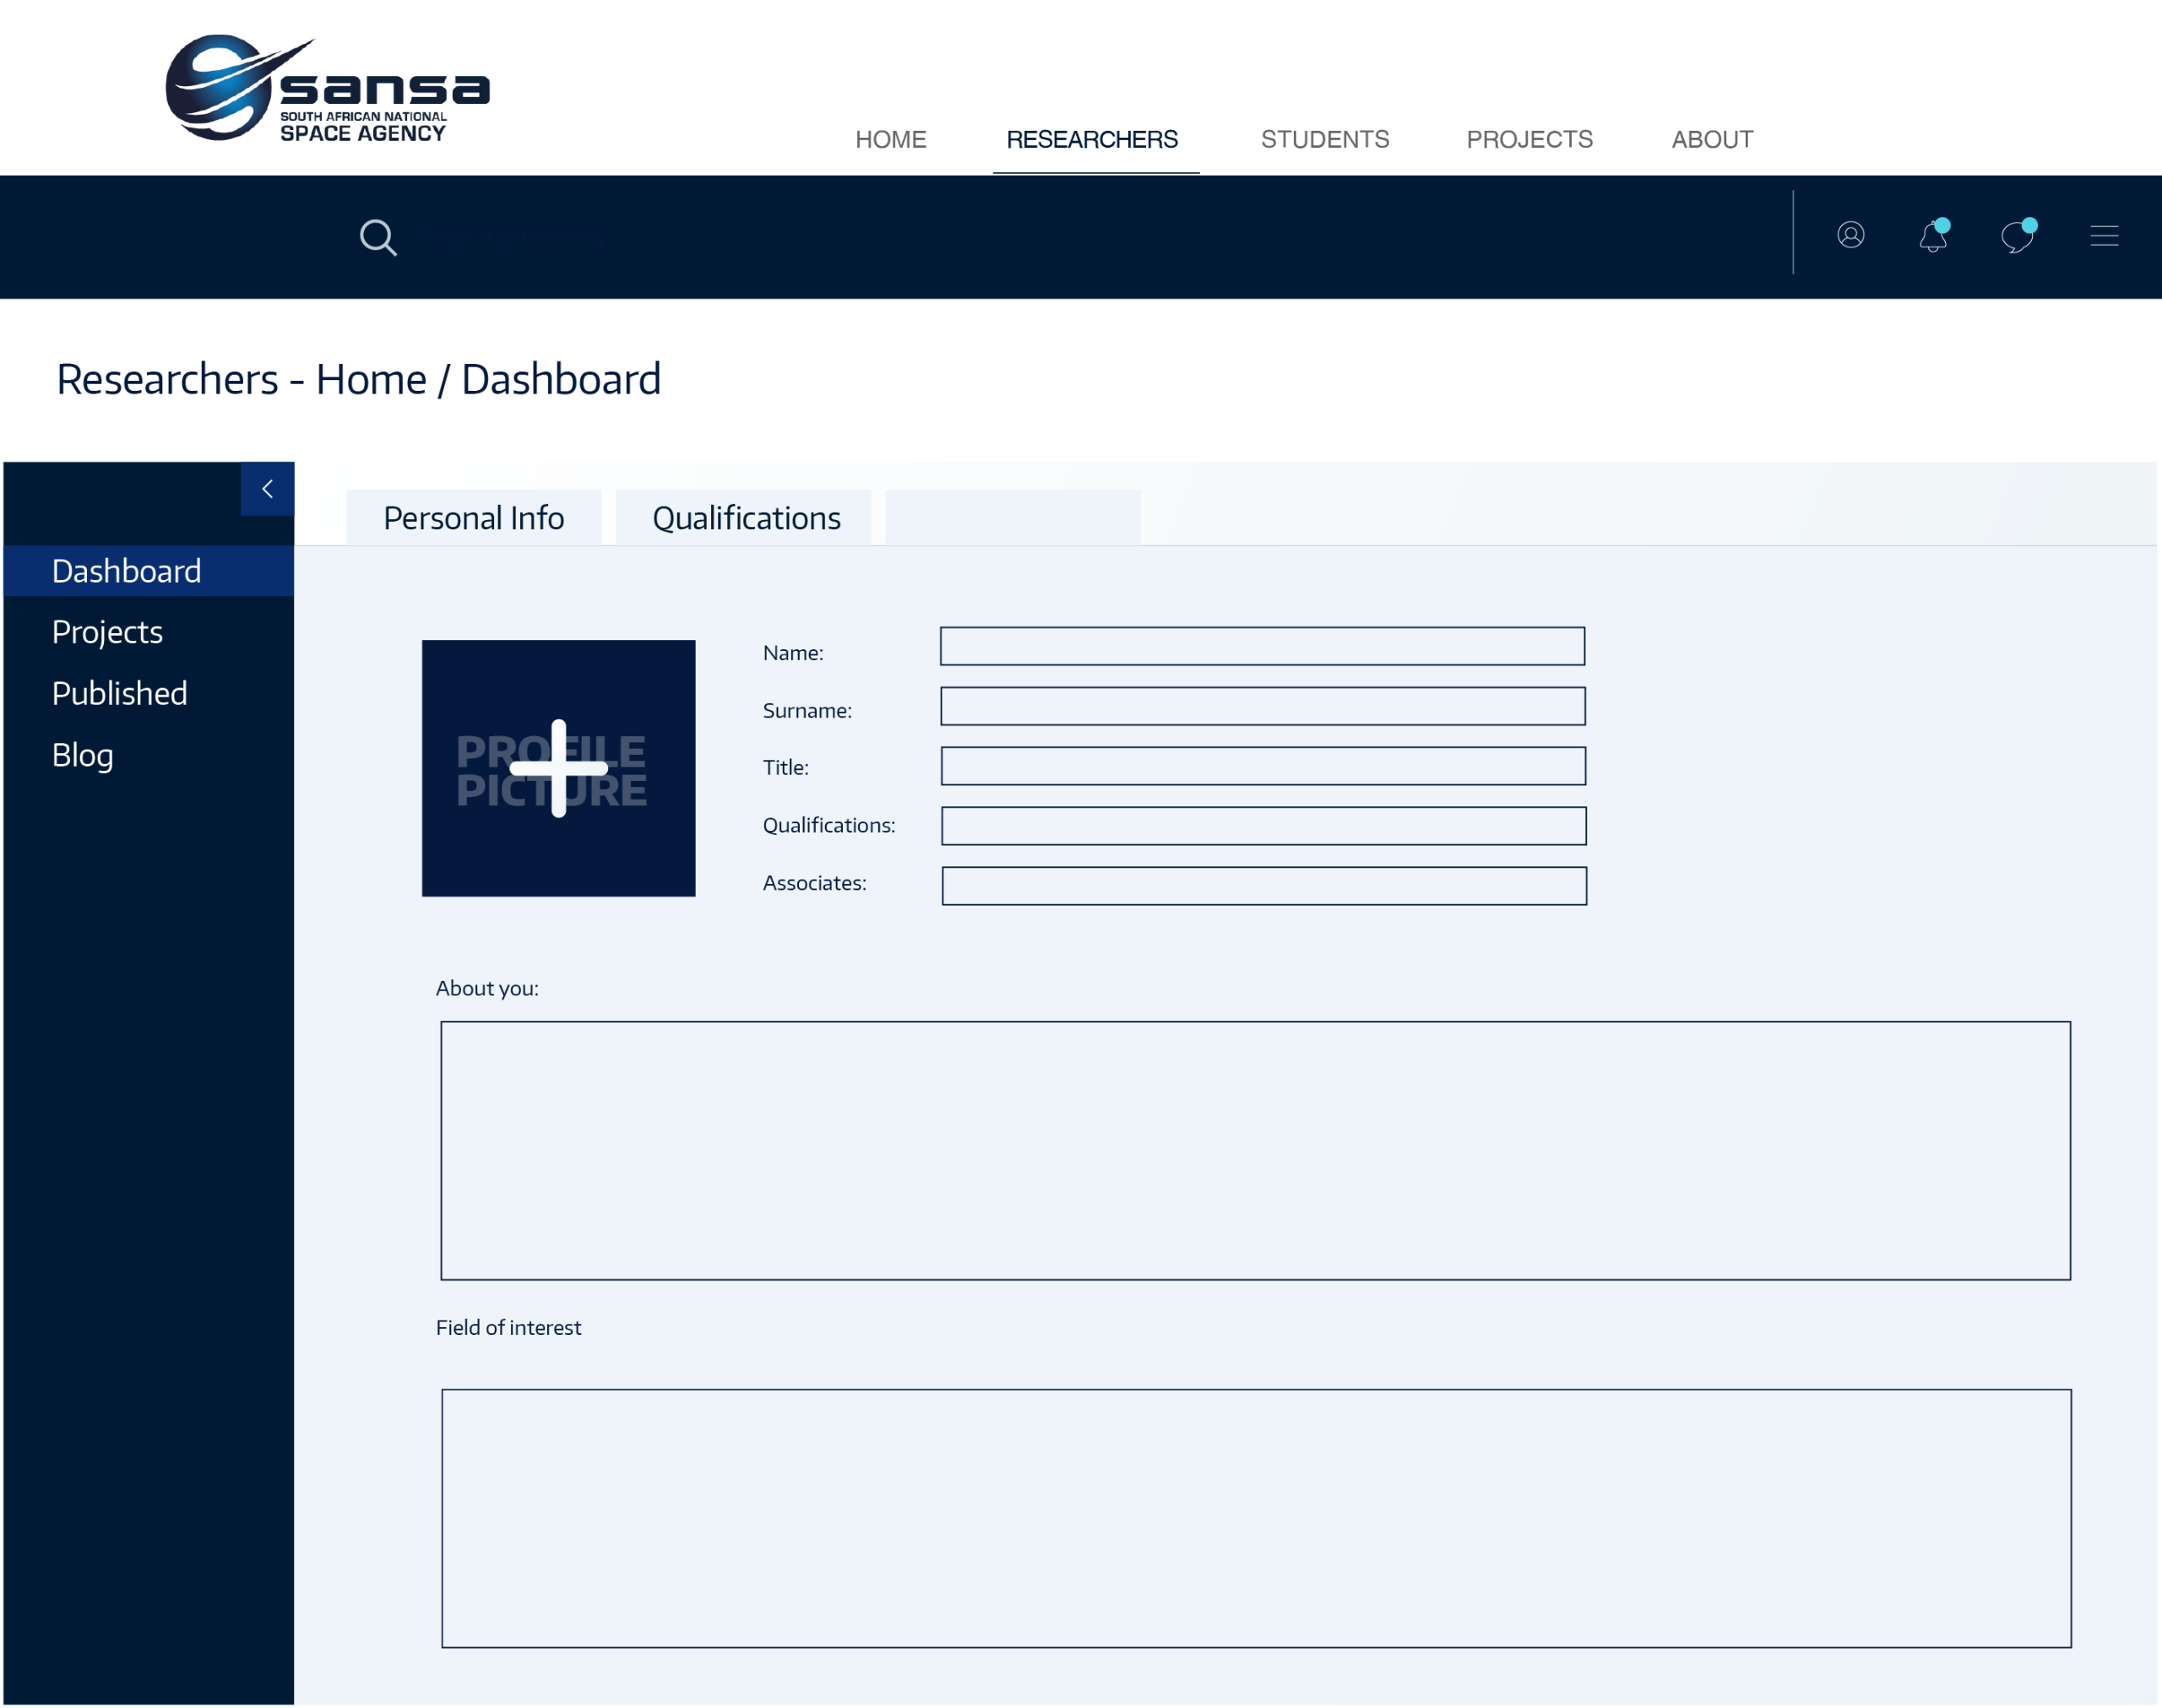Click the SANSA logo

pos(327,88)
